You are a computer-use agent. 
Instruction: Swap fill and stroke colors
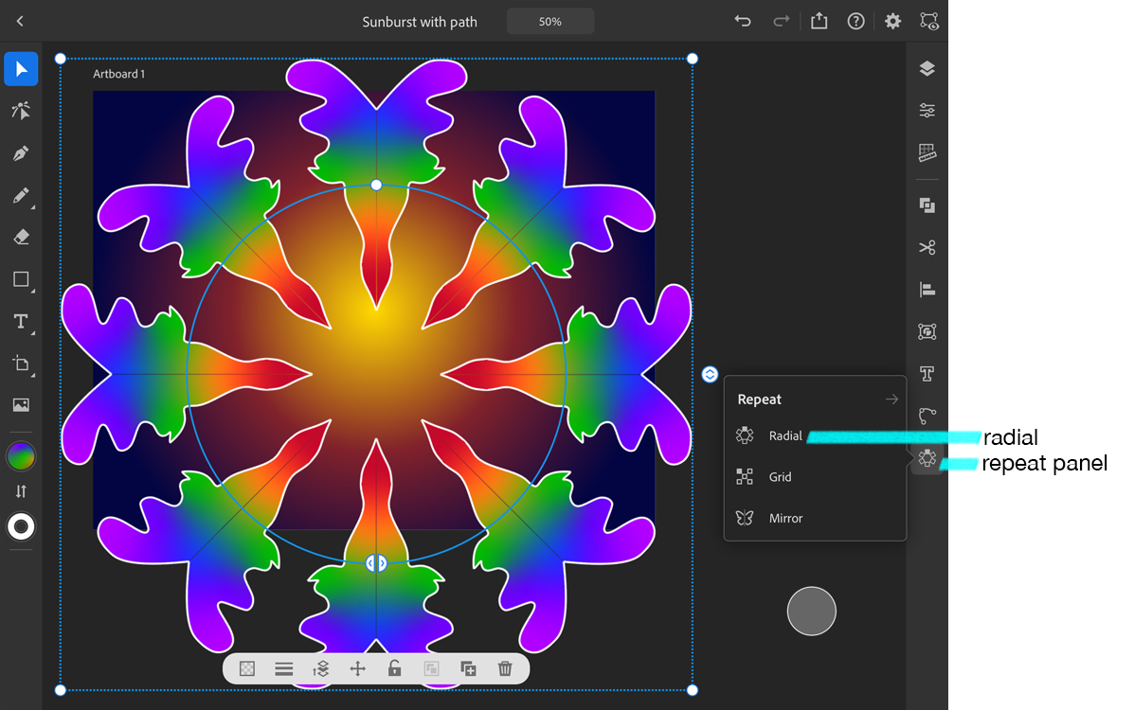point(21,491)
